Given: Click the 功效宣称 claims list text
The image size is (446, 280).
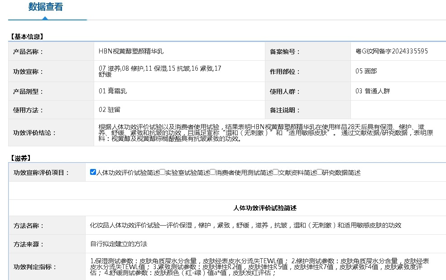Looking at the screenshot, I should [160, 71].
